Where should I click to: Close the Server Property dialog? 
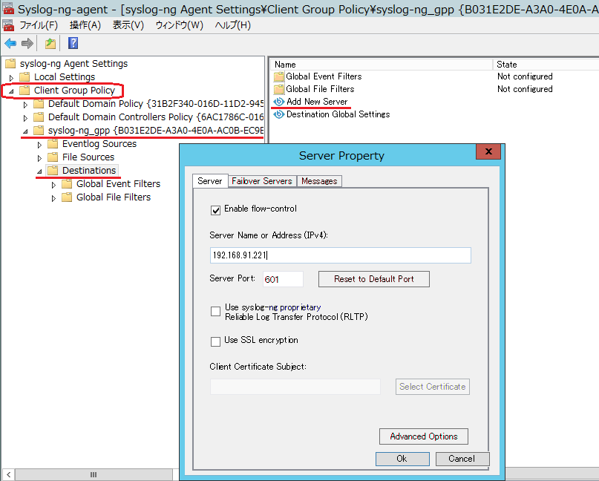[x=488, y=151]
